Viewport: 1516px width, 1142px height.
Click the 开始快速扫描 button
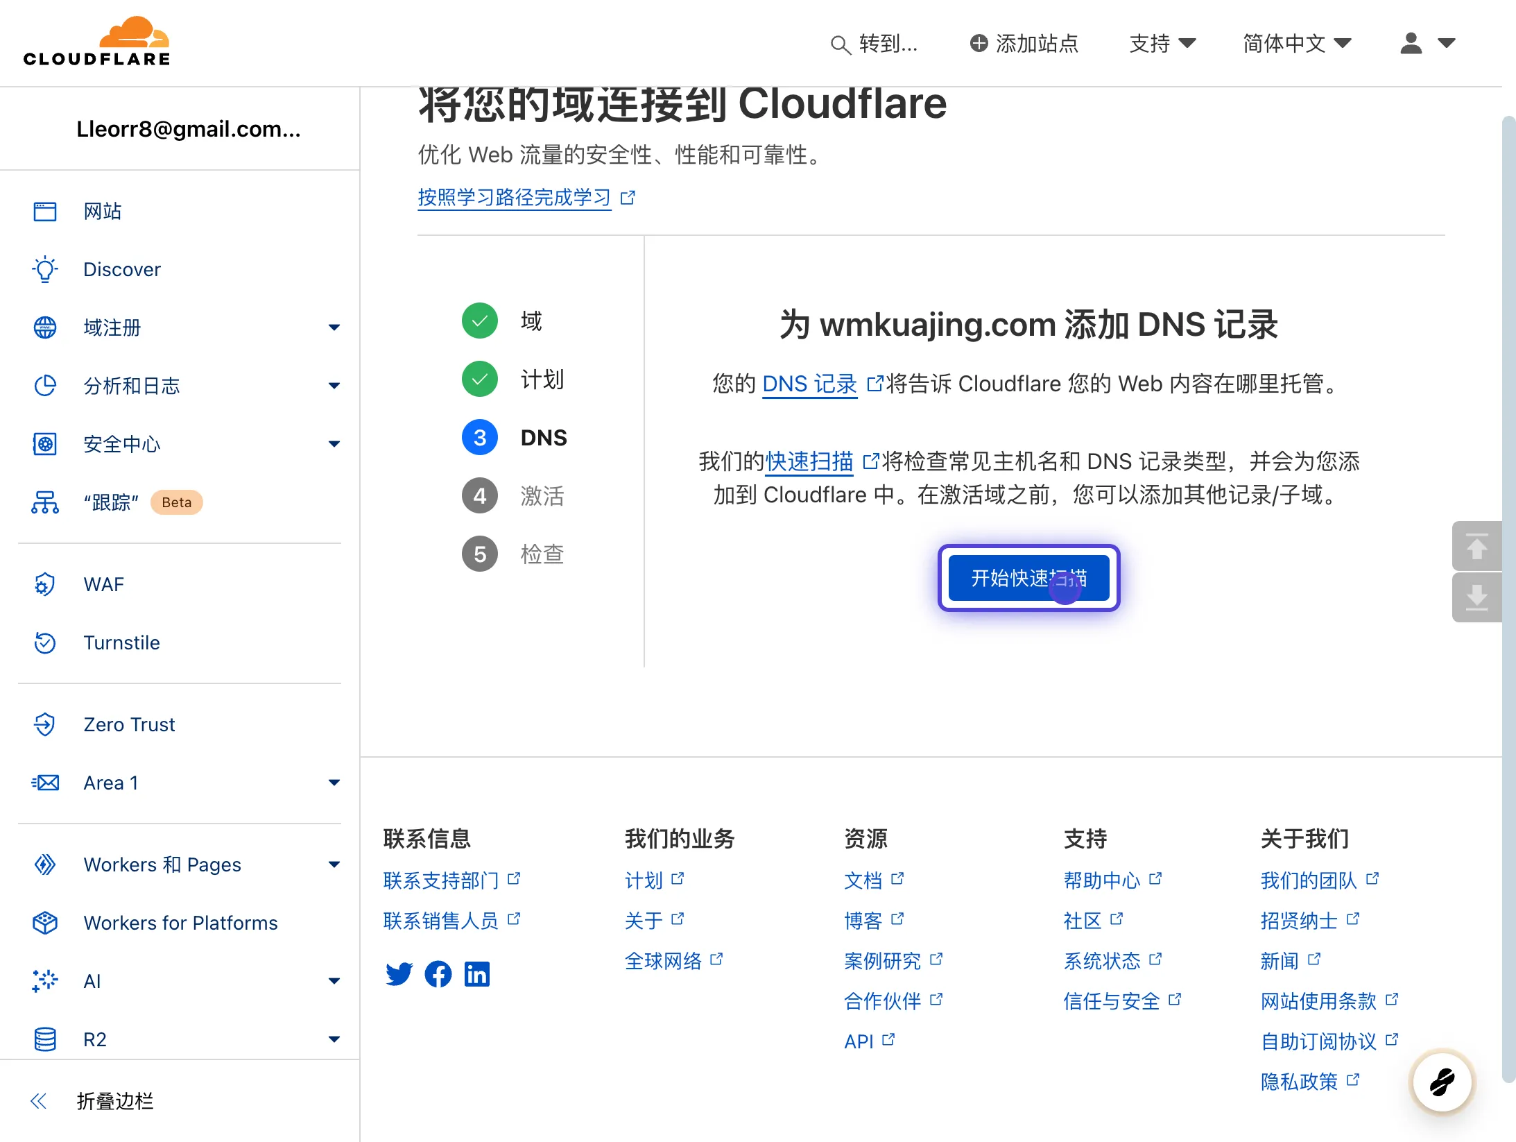(1028, 578)
